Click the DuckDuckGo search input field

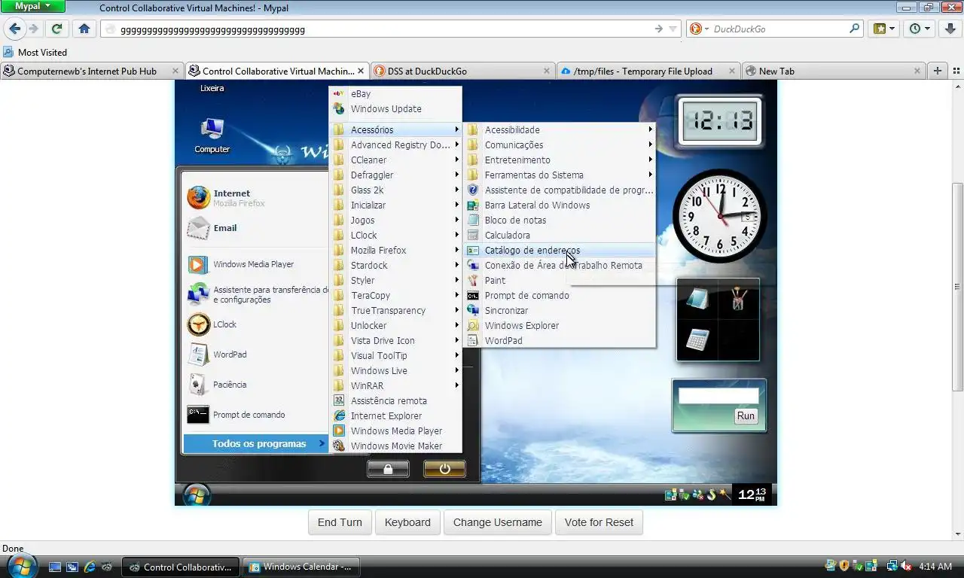[x=777, y=29]
